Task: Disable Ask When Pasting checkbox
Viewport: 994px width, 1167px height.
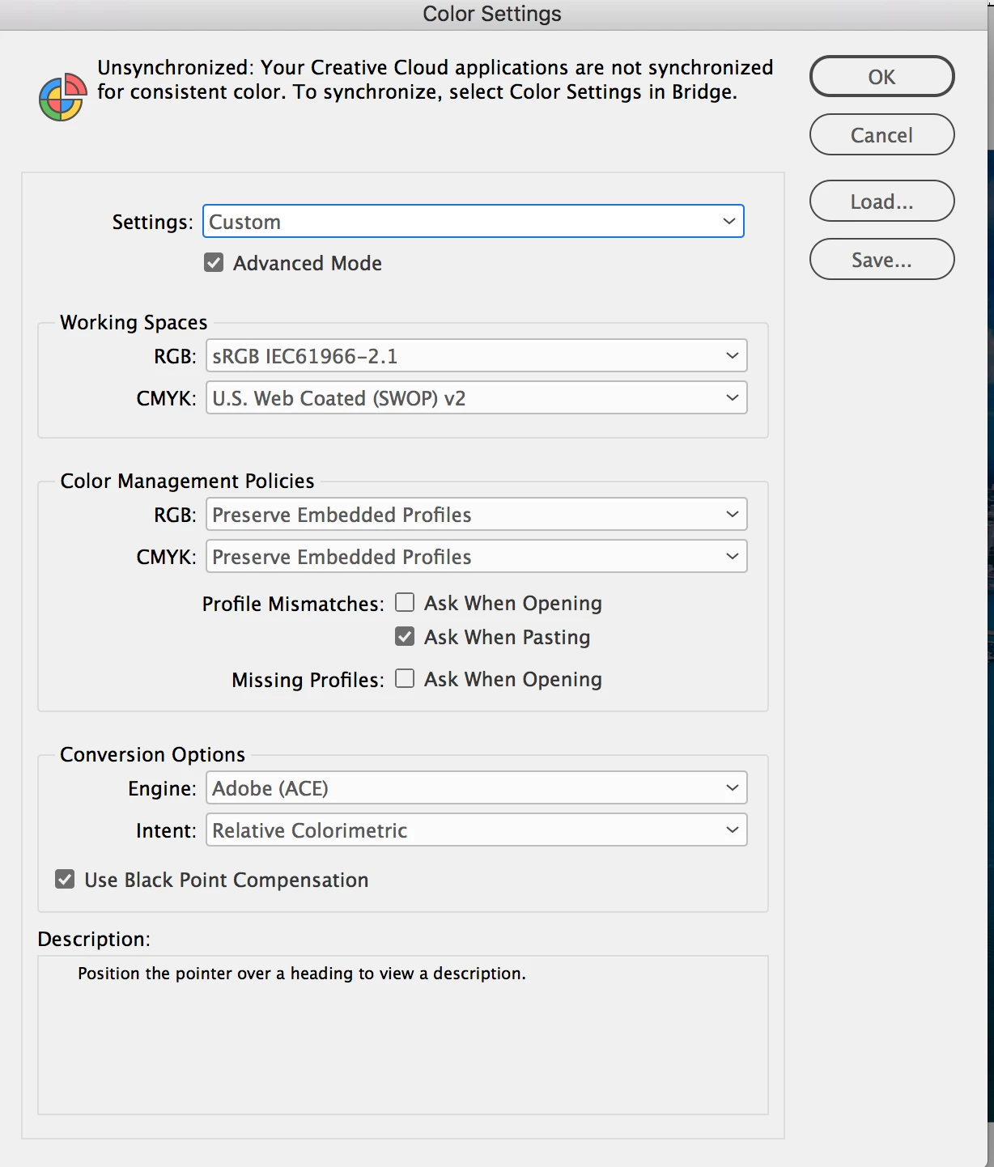Action: pyautogui.click(x=405, y=636)
